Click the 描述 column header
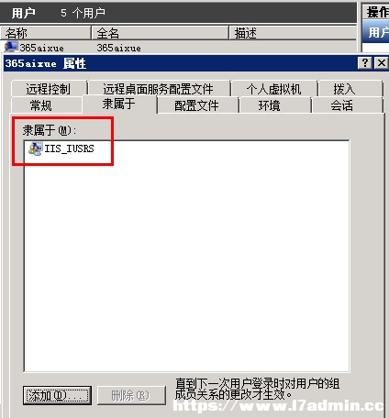This screenshot has height=418, width=389. tap(293, 33)
